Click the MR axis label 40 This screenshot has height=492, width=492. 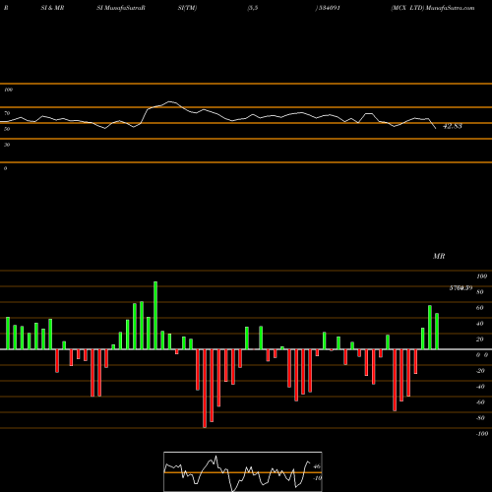coord(480,324)
